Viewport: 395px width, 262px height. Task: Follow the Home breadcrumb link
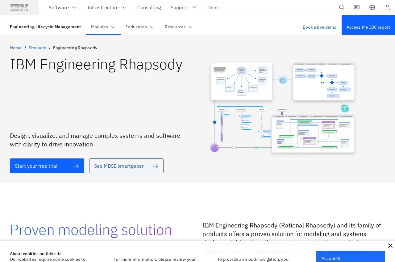coord(16,48)
